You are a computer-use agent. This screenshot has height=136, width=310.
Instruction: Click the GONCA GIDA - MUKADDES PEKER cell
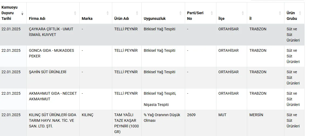pyautogui.click(x=52, y=53)
